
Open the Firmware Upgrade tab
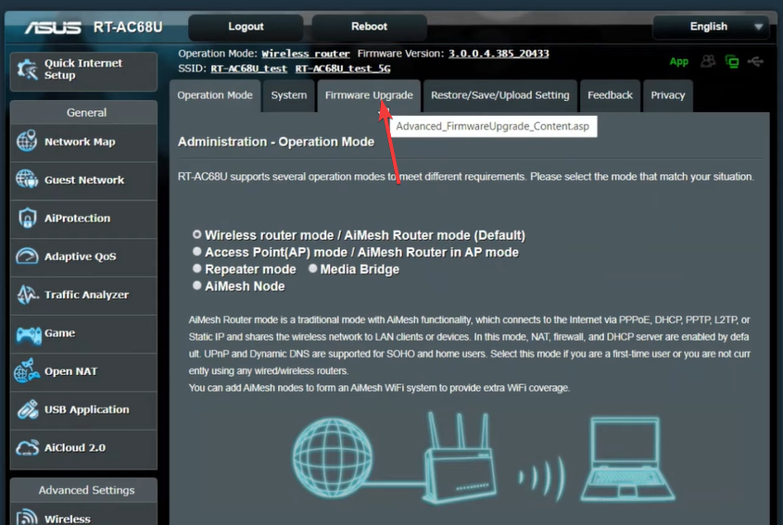click(x=369, y=95)
